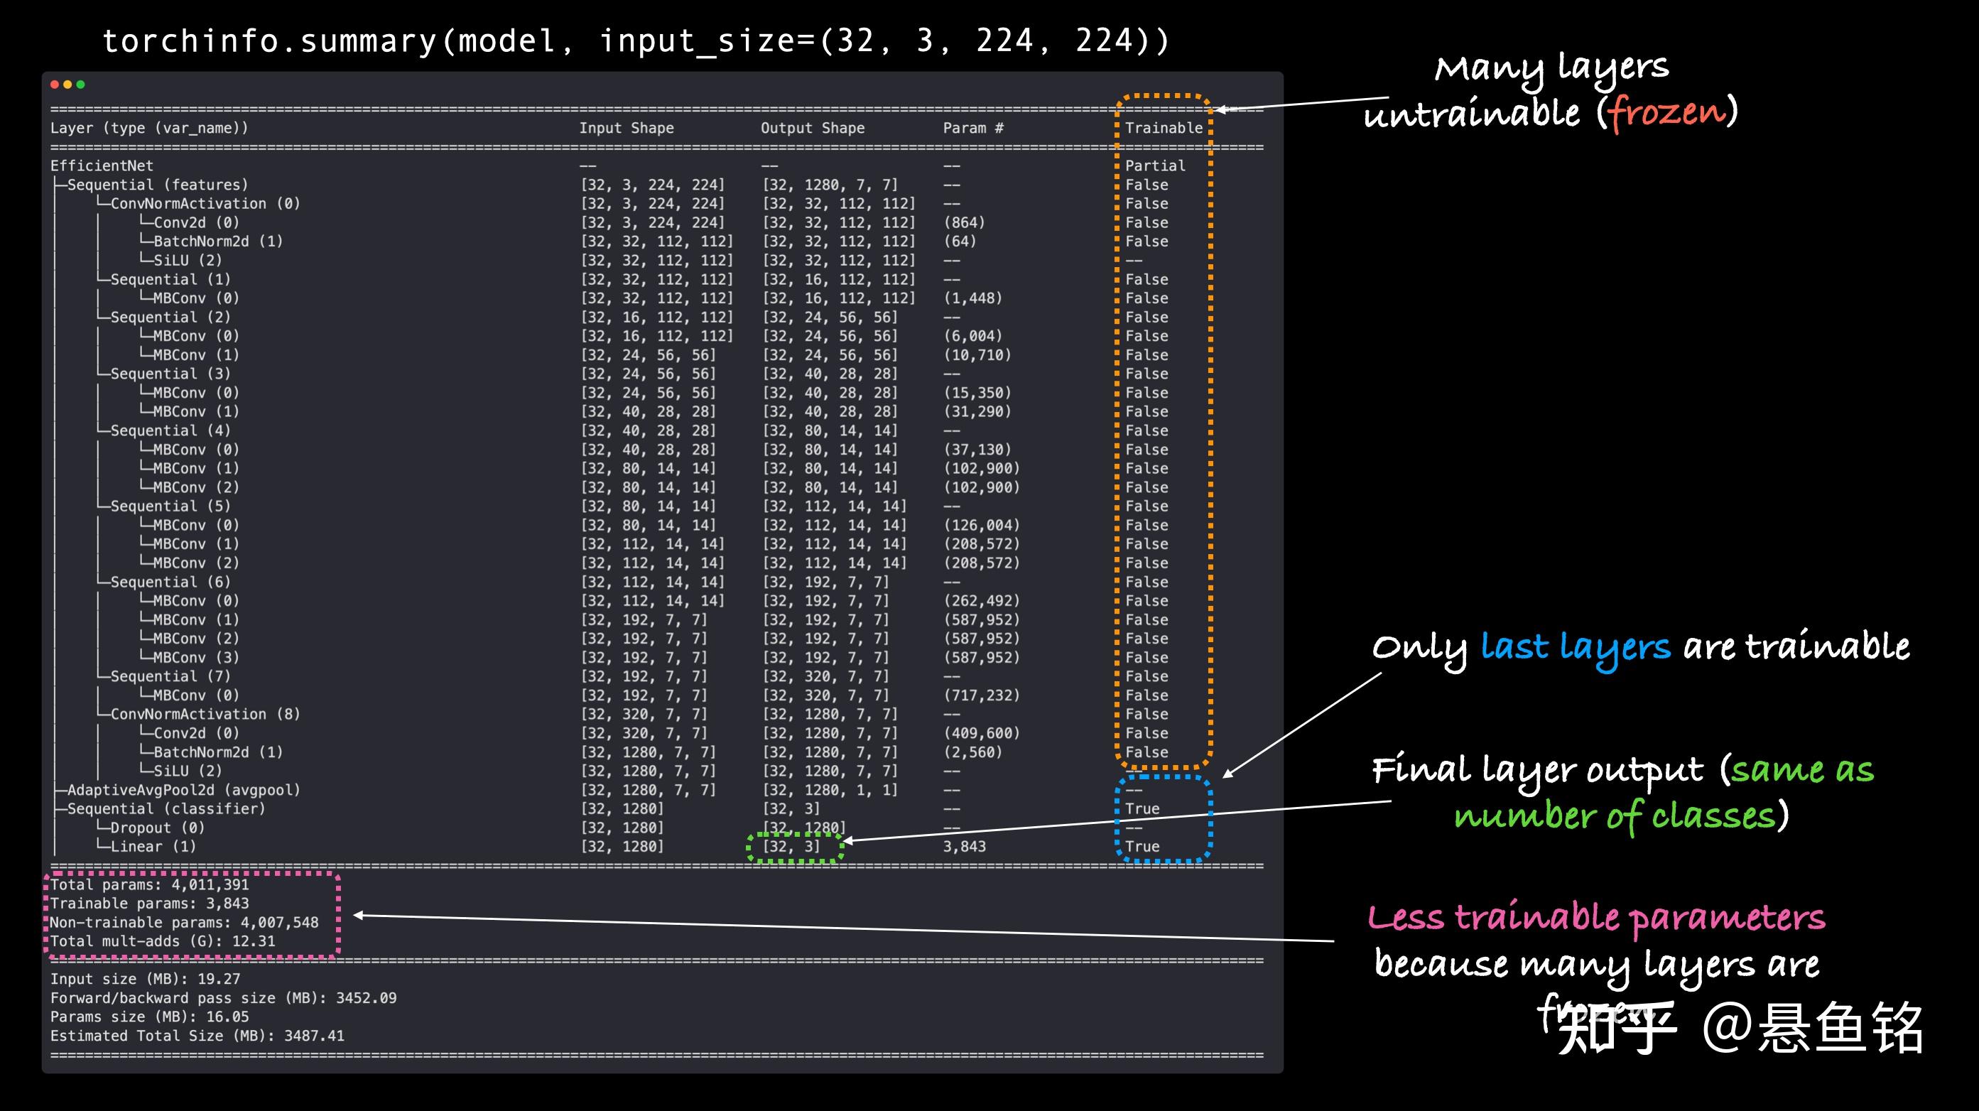This screenshot has height=1111, width=1979.
Task: Click the Param # column header
Action: [x=972, y=129]
